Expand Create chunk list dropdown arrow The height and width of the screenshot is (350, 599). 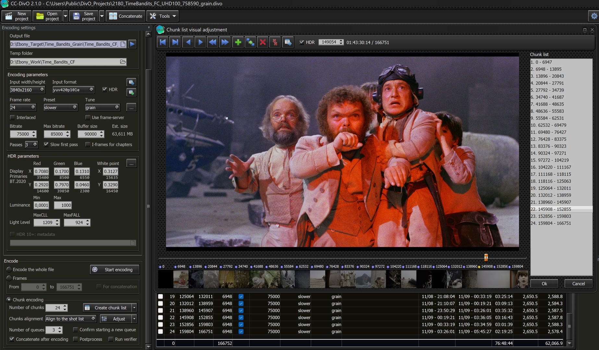tap(134, 308)
